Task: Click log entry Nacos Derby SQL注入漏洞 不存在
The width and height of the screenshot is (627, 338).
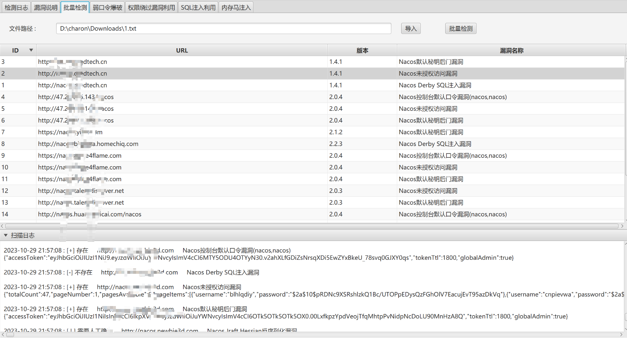Action: 132,272
